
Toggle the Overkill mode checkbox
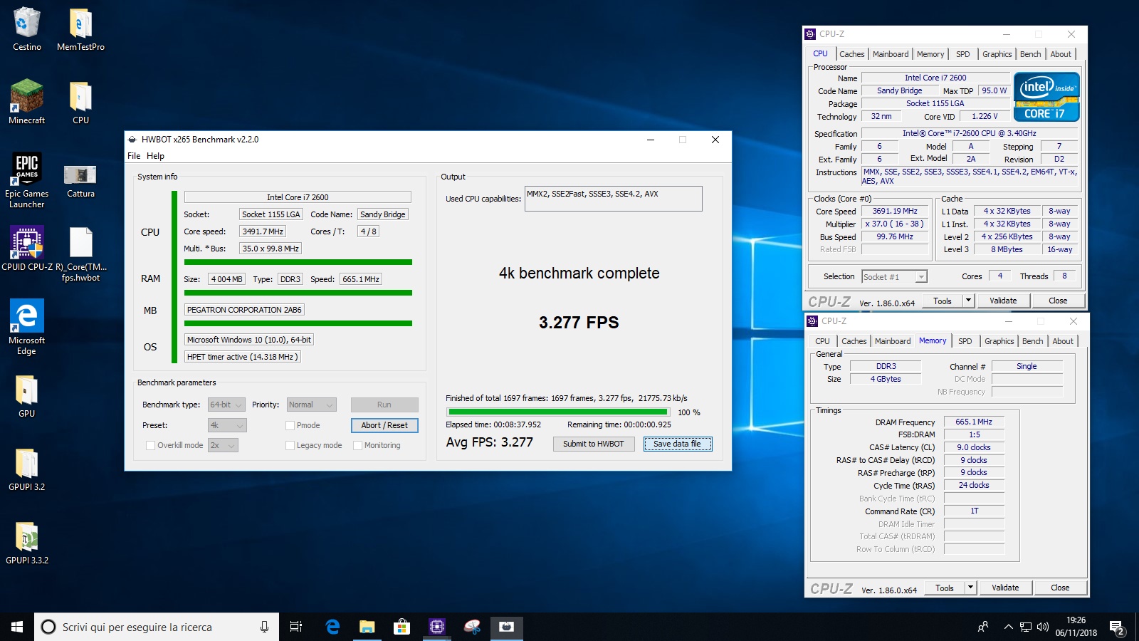pyautogui.click(x=150, y=445)
